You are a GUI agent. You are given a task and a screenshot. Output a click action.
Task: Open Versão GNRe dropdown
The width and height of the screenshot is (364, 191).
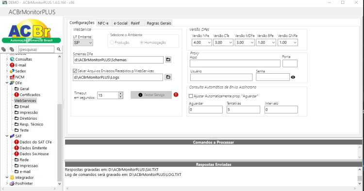coord(287,43)
